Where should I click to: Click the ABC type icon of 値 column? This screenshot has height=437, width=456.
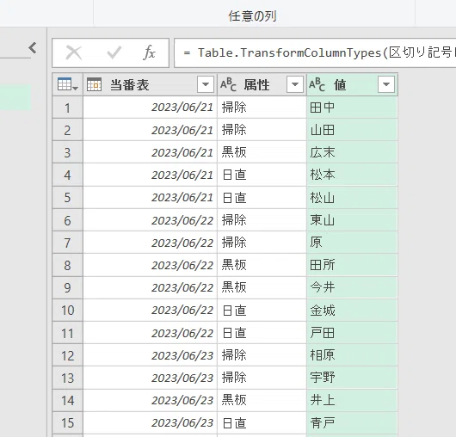click(317, 84)
